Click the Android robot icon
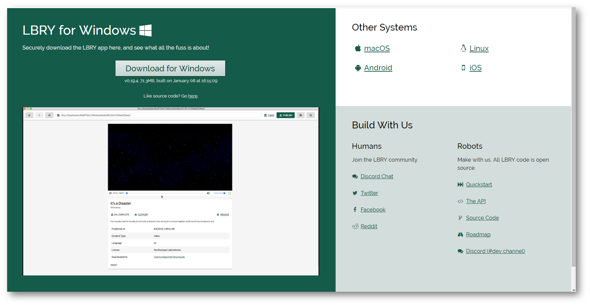Screen dimensions: 590x306 (358, 68)
